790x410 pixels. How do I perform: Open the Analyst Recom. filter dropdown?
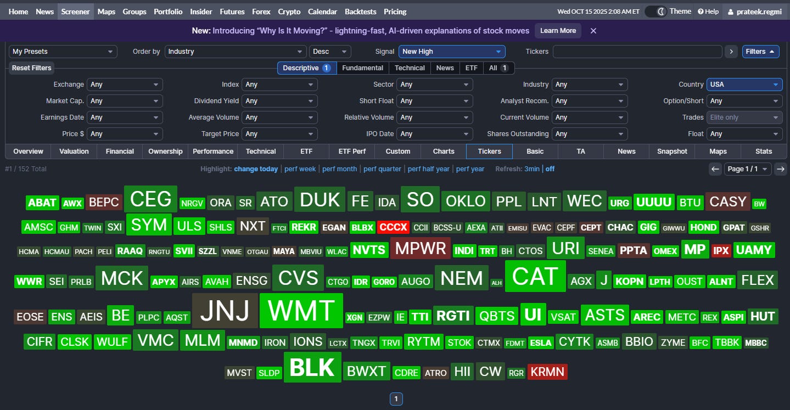pos(590,101)
